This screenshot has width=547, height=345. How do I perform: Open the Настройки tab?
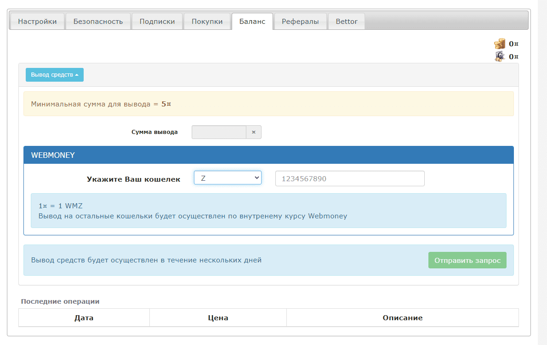pos(37,22)
